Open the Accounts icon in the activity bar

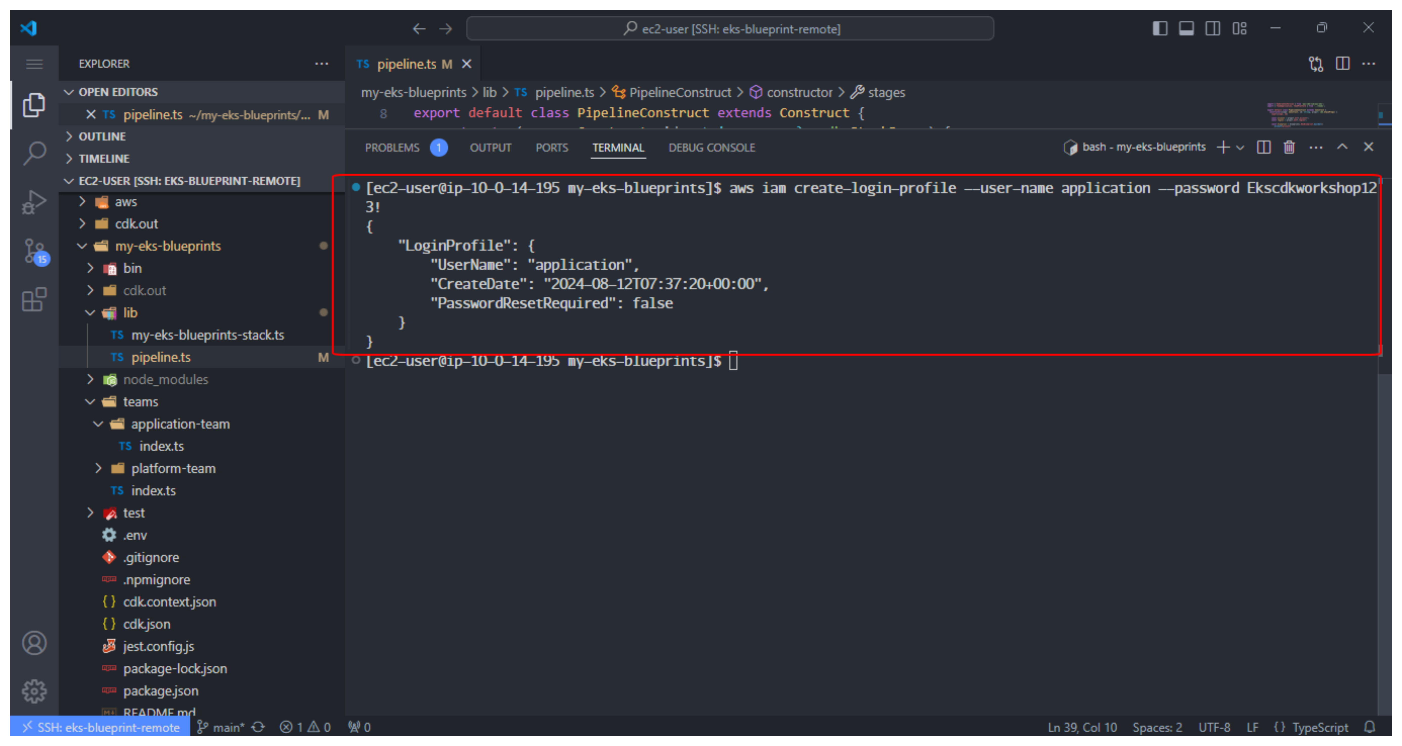click(x=34, y=643)
